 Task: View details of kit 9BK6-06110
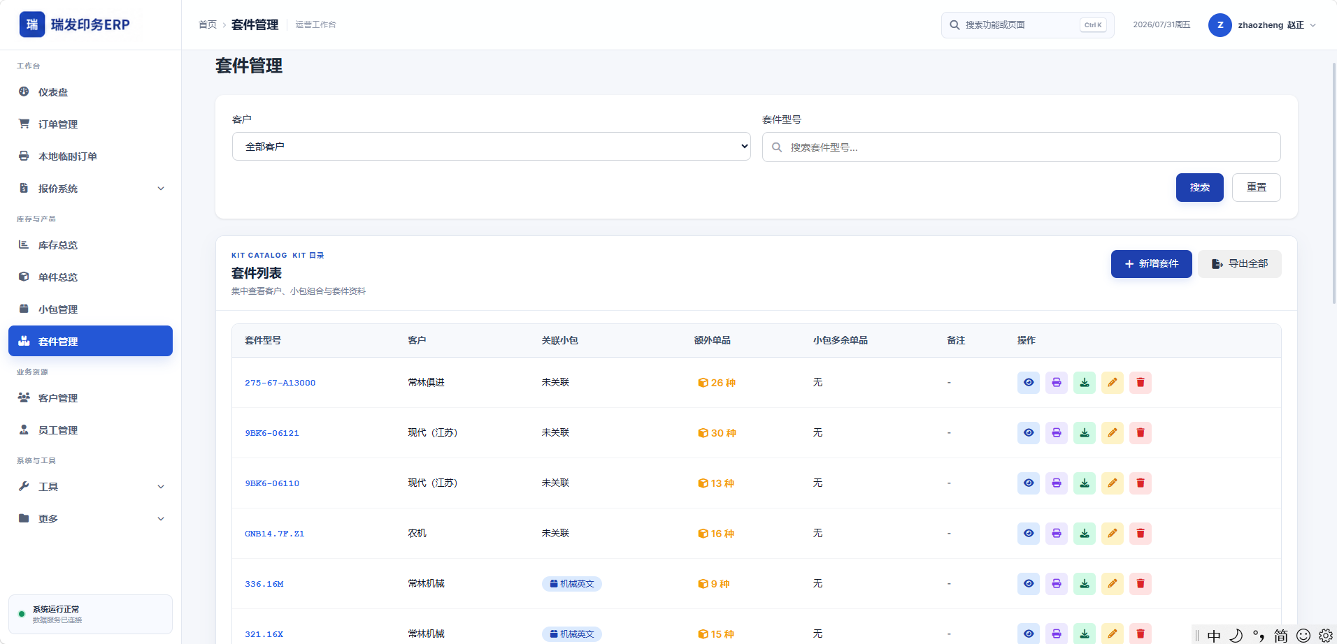[x=1029, y=483]
